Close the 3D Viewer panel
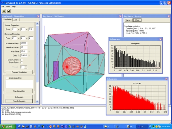The width and height of the screenshot is (172, 129). (x=120, y=16)
